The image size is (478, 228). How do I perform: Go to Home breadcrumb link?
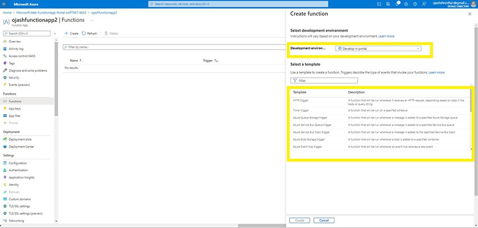tap(7, 13)
